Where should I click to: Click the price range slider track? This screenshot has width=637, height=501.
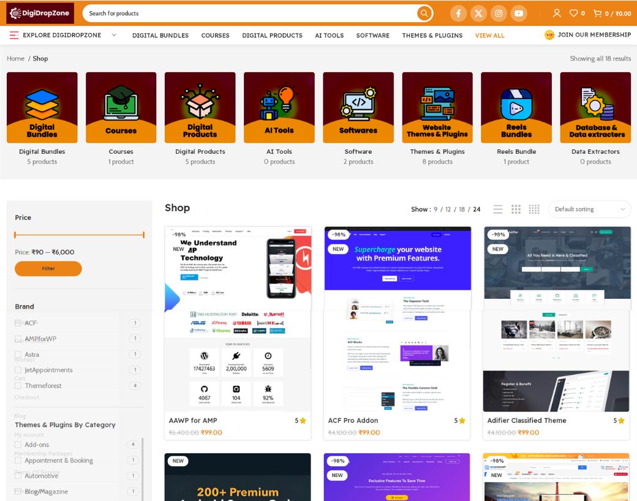tap(79, 235)
